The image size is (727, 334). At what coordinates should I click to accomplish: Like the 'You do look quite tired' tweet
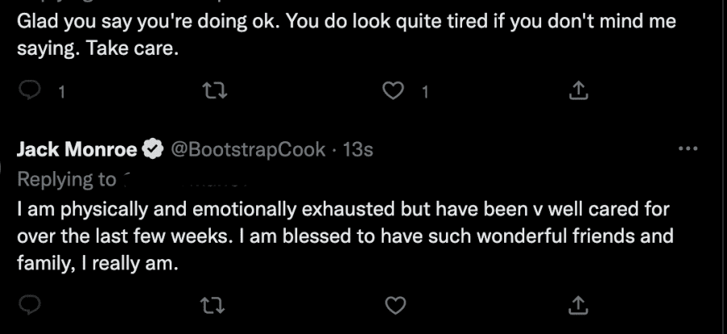(393, 91)
